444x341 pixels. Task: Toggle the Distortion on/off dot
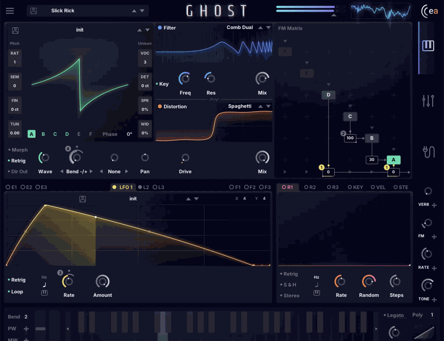pos(160,106)
